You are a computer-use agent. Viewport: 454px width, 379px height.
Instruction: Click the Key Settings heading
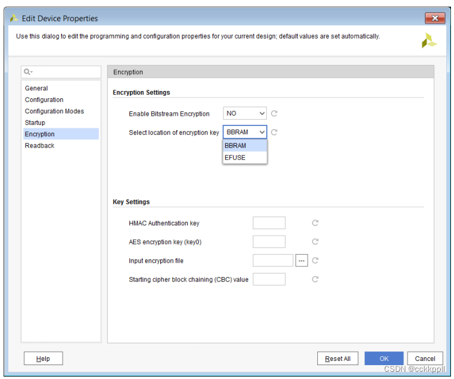click(x=131, y=202)
